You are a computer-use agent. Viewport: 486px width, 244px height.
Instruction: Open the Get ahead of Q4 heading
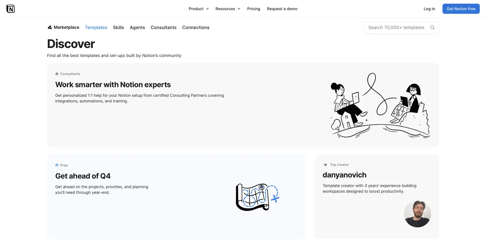pyautogui.click(x=83, y=176)
